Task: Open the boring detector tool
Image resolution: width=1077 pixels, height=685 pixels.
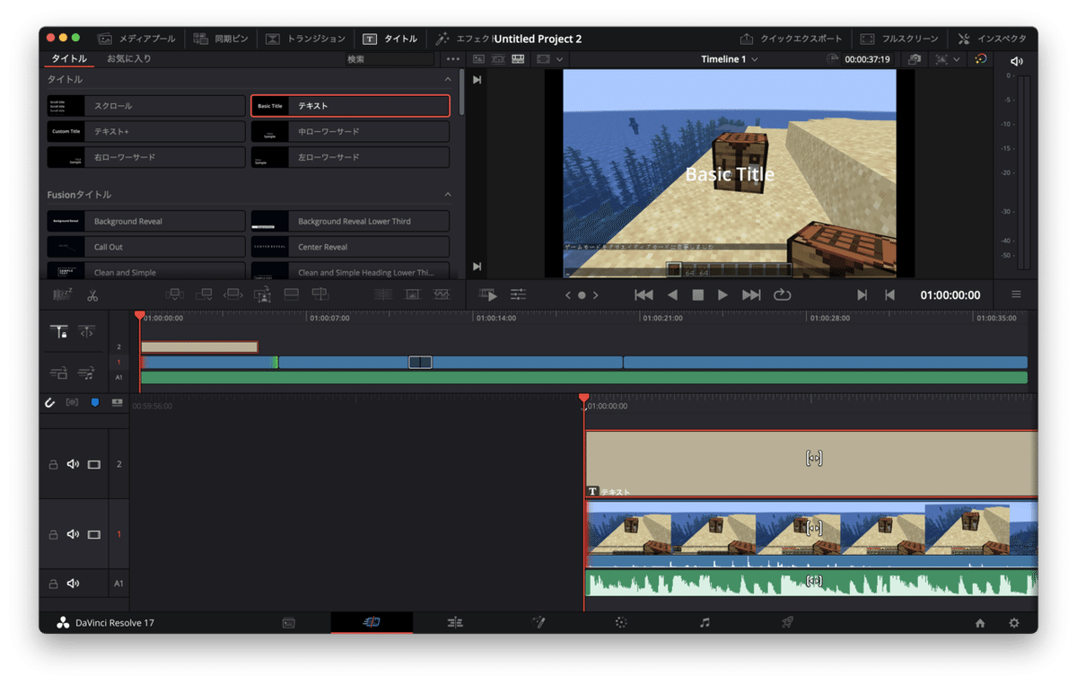Action: point(63,294)
